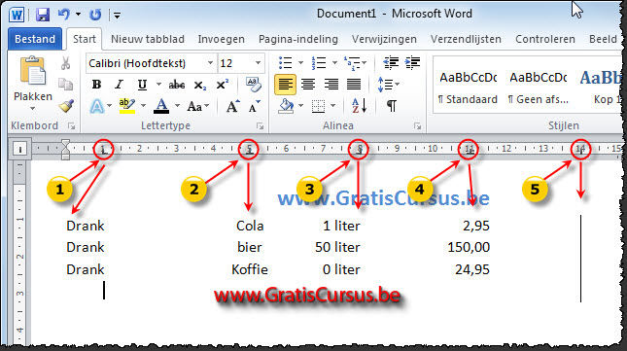This screenshot has width=627, height=351.
Task: Click the yellow text highlight color button
Action: point(127,106)
